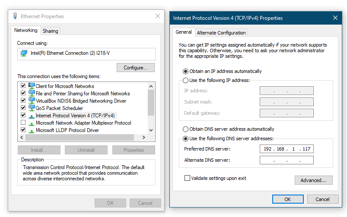
Task: Select Obtain DNS server address automatically
Action: tap(185, 129)
